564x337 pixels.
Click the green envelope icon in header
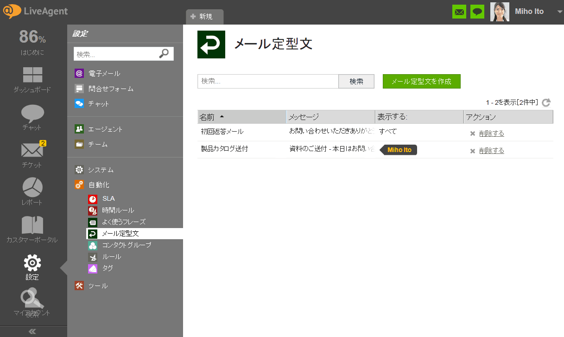(459, 12)
